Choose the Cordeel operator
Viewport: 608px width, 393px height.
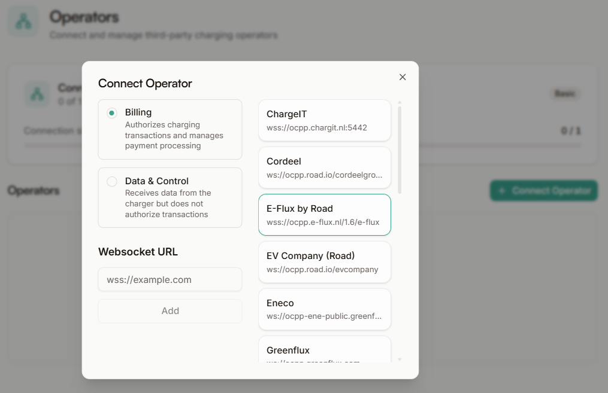tap(324, 167)
